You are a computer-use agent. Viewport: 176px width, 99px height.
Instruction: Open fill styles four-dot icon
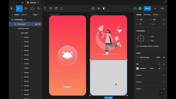click(159, 64)
